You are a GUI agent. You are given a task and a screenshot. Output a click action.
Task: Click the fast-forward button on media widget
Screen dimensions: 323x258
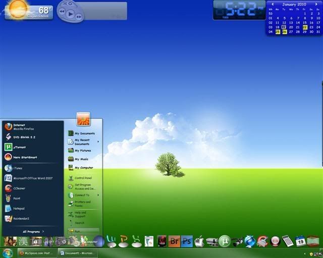(79, 17)
